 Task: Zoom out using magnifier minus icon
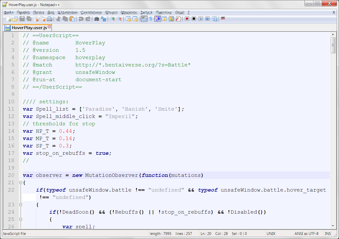coord(119,19)
